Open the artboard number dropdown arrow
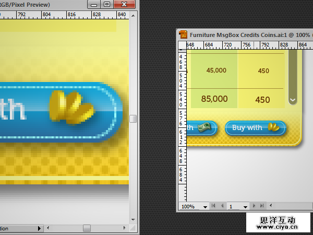This screenshot has width=313, height=235. click(x=245, y=207)
